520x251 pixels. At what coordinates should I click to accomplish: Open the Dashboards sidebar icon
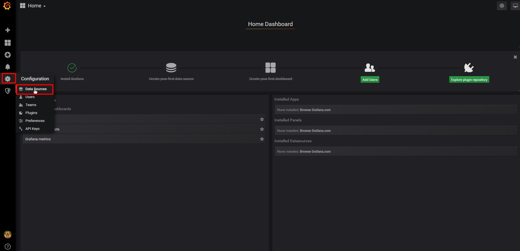[x=8, y=43]
